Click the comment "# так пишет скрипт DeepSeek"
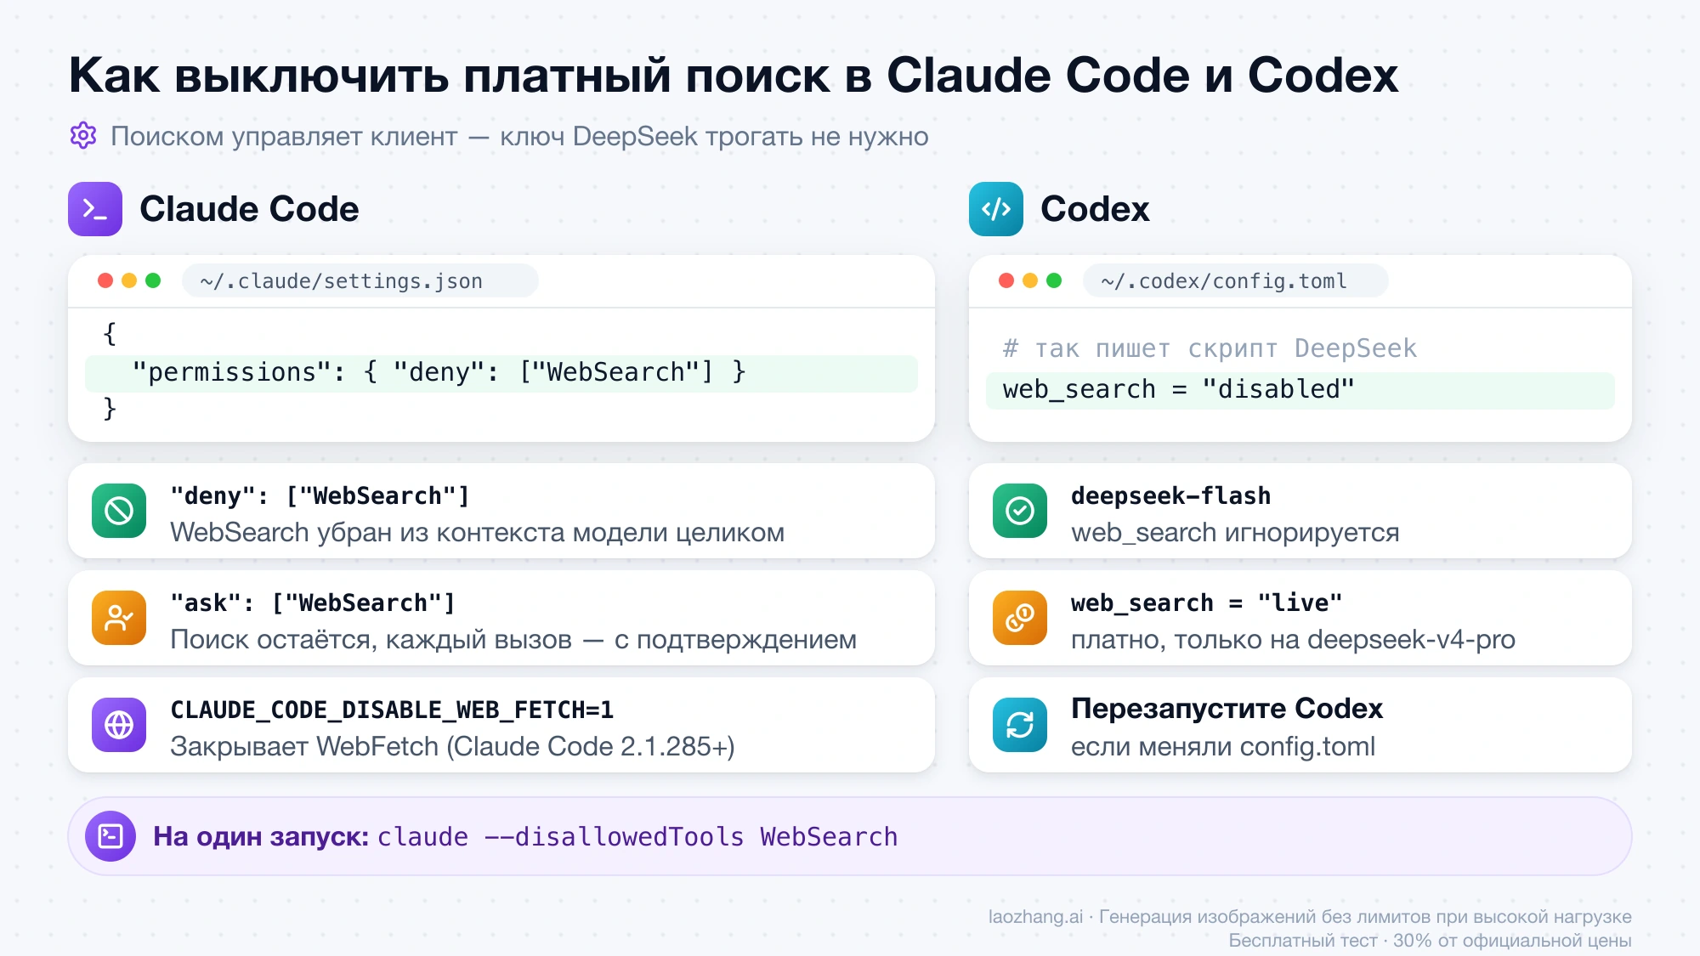The image size is (1700, 956). (x=1210, y=348)
